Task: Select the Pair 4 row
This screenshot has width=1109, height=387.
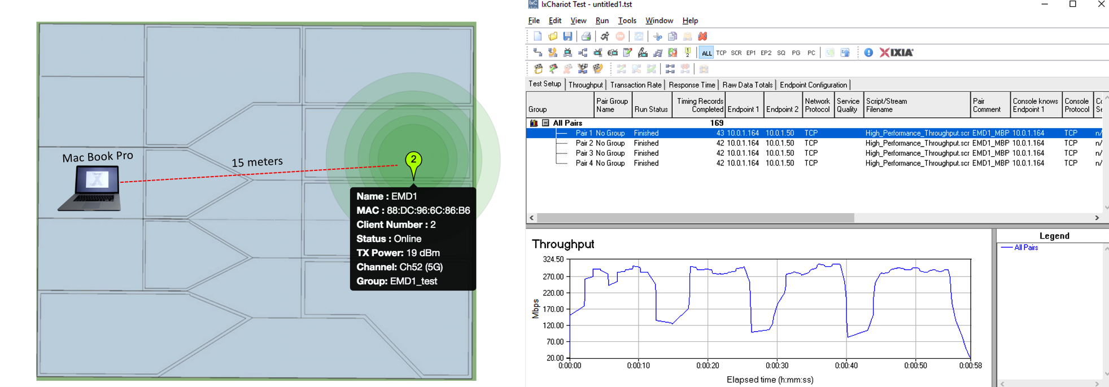Action: pyautogui.click(x=814, y=163)
